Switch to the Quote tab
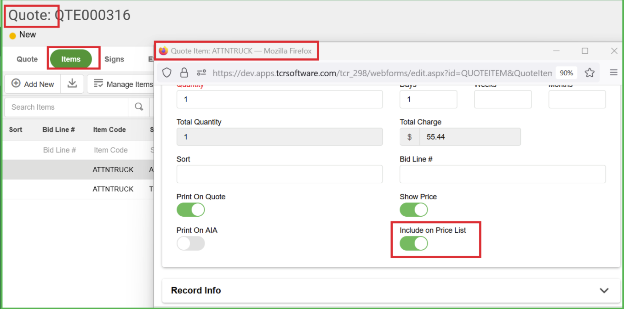This screenshot has height=309, width=624. (x=27, y=59)
